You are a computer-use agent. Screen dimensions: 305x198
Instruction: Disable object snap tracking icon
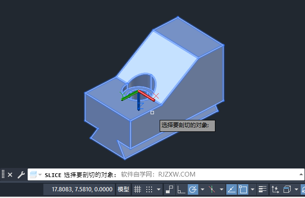pos(232,189)
